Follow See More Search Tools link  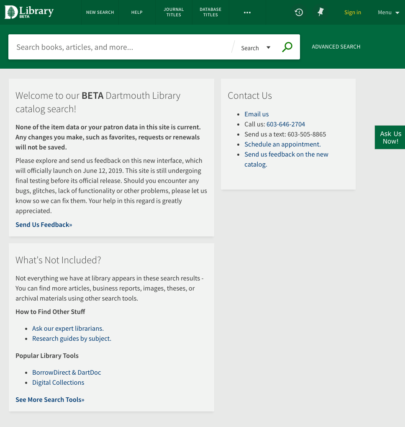pos(50,399)
